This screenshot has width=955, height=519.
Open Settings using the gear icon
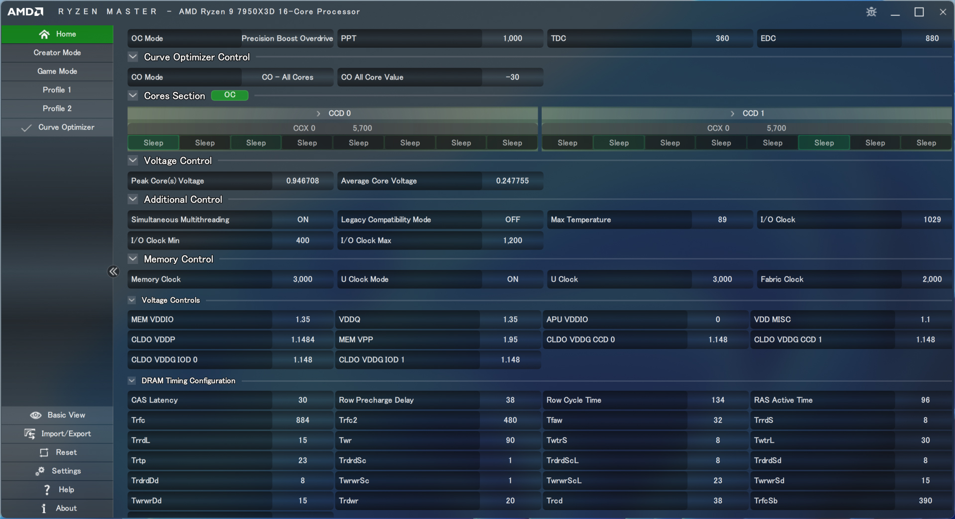40,471
